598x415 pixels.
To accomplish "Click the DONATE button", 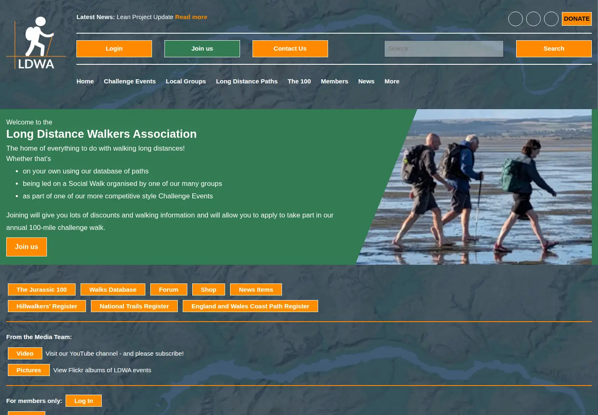I will (577, 19).
